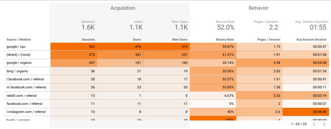
Task: Click the Behavior section heading
Action: pyautogui.click(x=258, y=8)
